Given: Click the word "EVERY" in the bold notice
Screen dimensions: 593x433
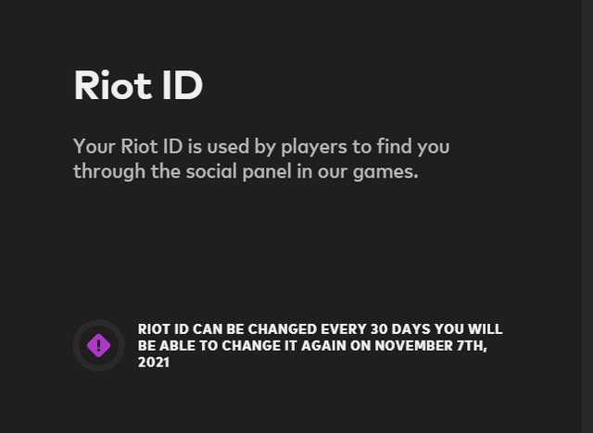Looking at the screenshot, I should click(x=339, y=329).
